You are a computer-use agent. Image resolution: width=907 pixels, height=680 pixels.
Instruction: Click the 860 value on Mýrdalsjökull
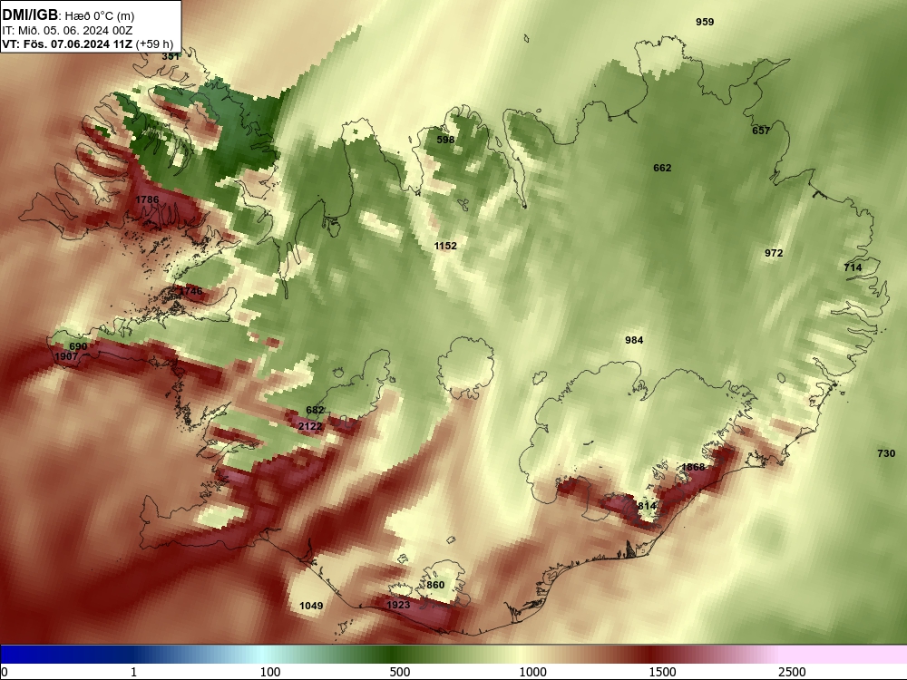pos(435,585)
